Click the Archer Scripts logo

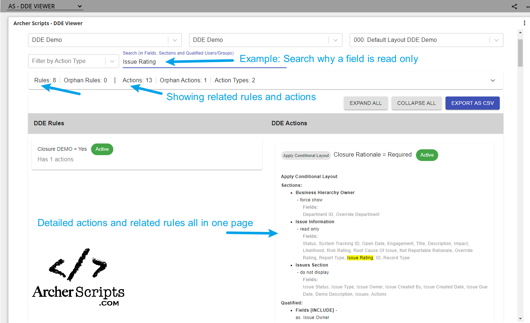[78, 277]
